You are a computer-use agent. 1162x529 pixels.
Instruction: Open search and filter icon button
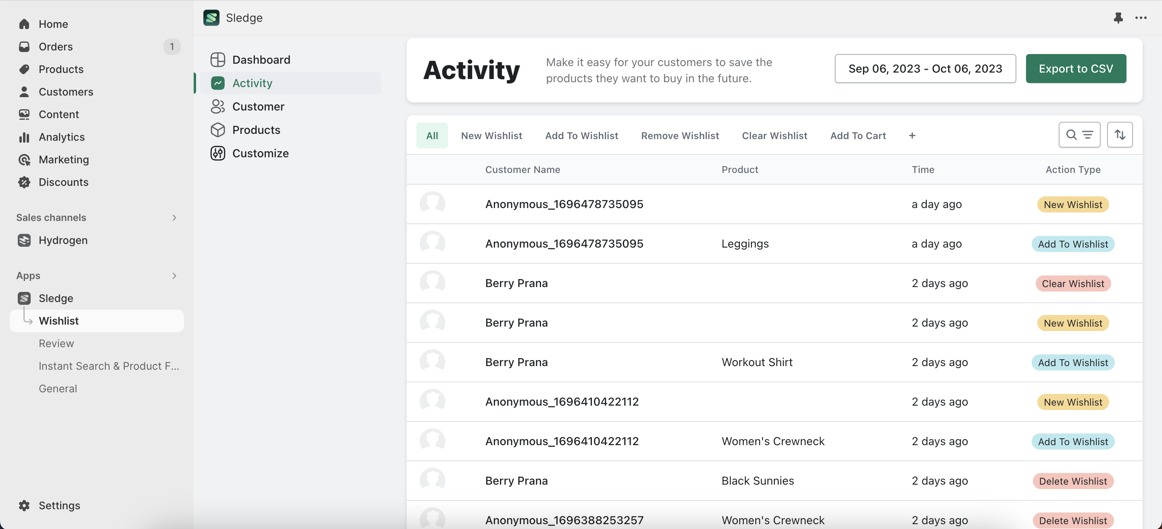tap(1079, 135)
